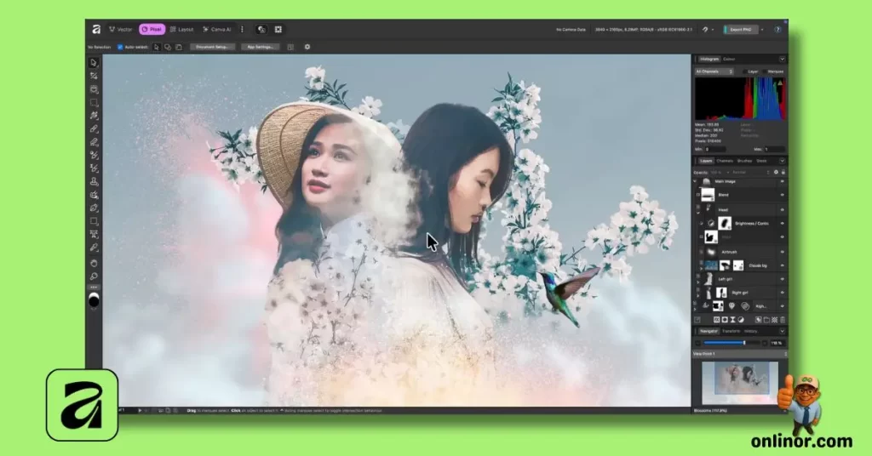
Task: Open the All Channels dropdown
Action: [714, 71]
